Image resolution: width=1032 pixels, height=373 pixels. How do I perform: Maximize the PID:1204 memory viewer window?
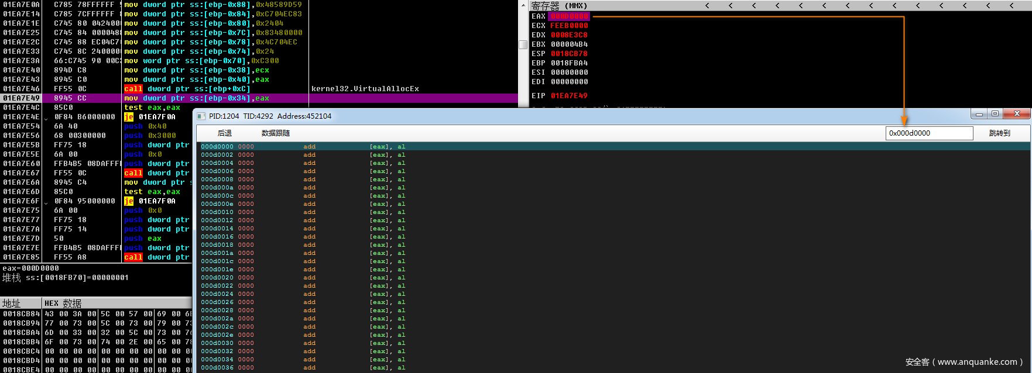(995, 113)
